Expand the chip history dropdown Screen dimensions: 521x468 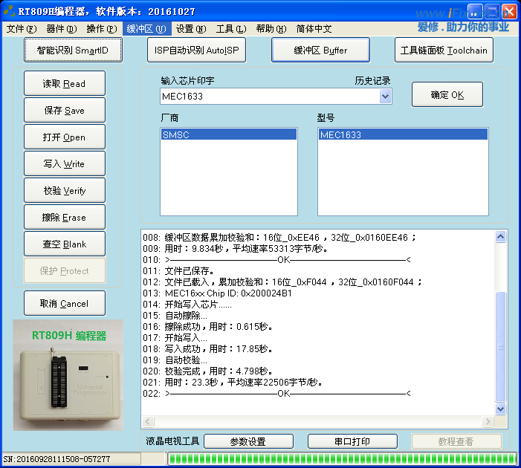(x=385, y=97)
